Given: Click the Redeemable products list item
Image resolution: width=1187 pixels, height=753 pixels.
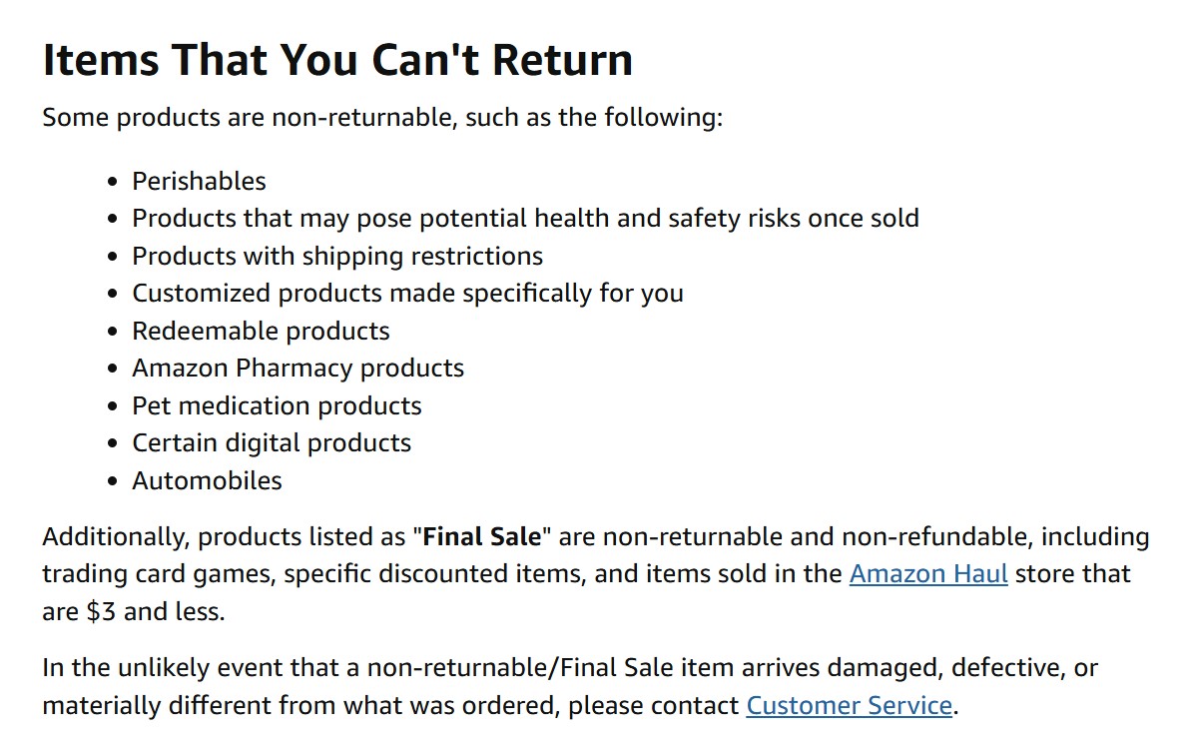Looking at the screenshot, I should 262,331.
